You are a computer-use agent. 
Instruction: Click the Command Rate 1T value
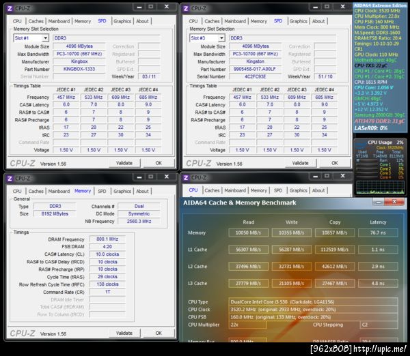(107, 292)
